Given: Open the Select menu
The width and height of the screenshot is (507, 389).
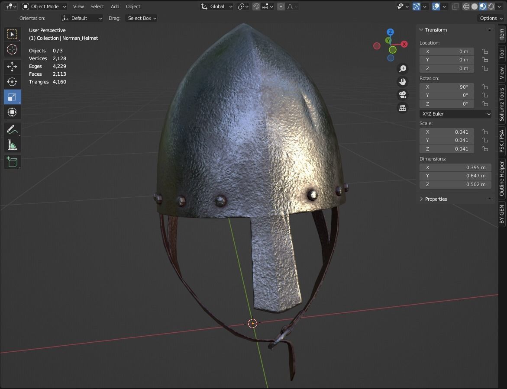Looking at the screenshot, I should 97,6.
